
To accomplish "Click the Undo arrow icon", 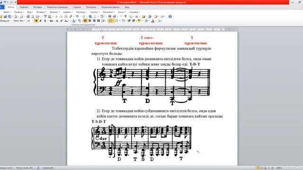I will 77,17.
